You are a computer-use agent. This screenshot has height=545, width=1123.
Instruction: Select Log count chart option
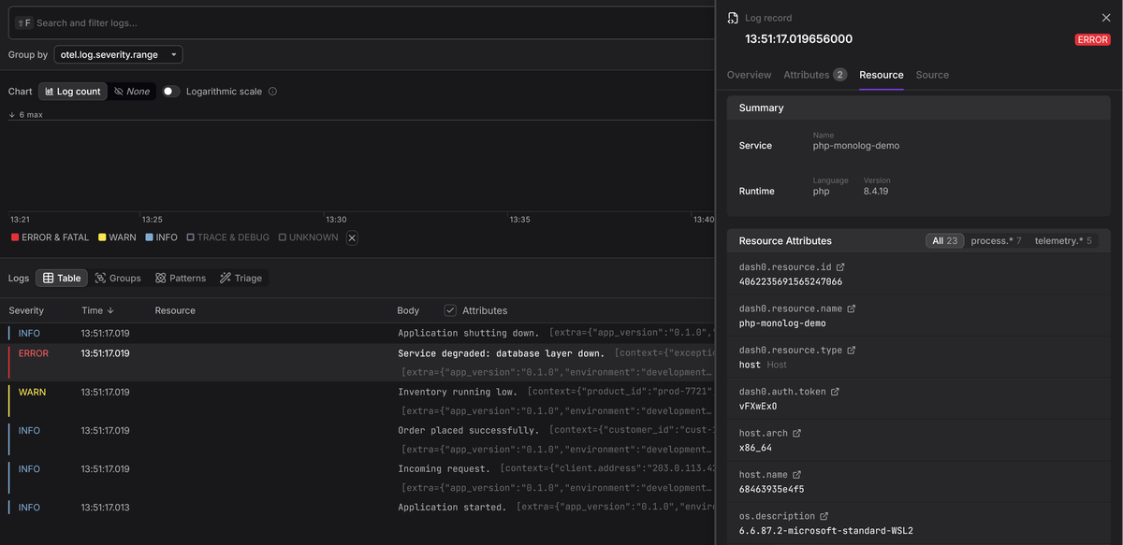[x=73, y=92]
